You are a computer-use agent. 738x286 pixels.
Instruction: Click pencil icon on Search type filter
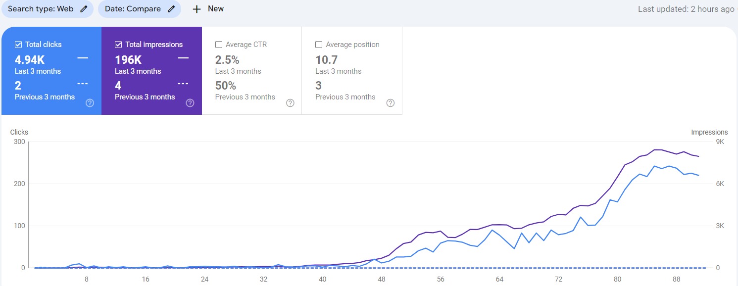[x=84, y=9]
